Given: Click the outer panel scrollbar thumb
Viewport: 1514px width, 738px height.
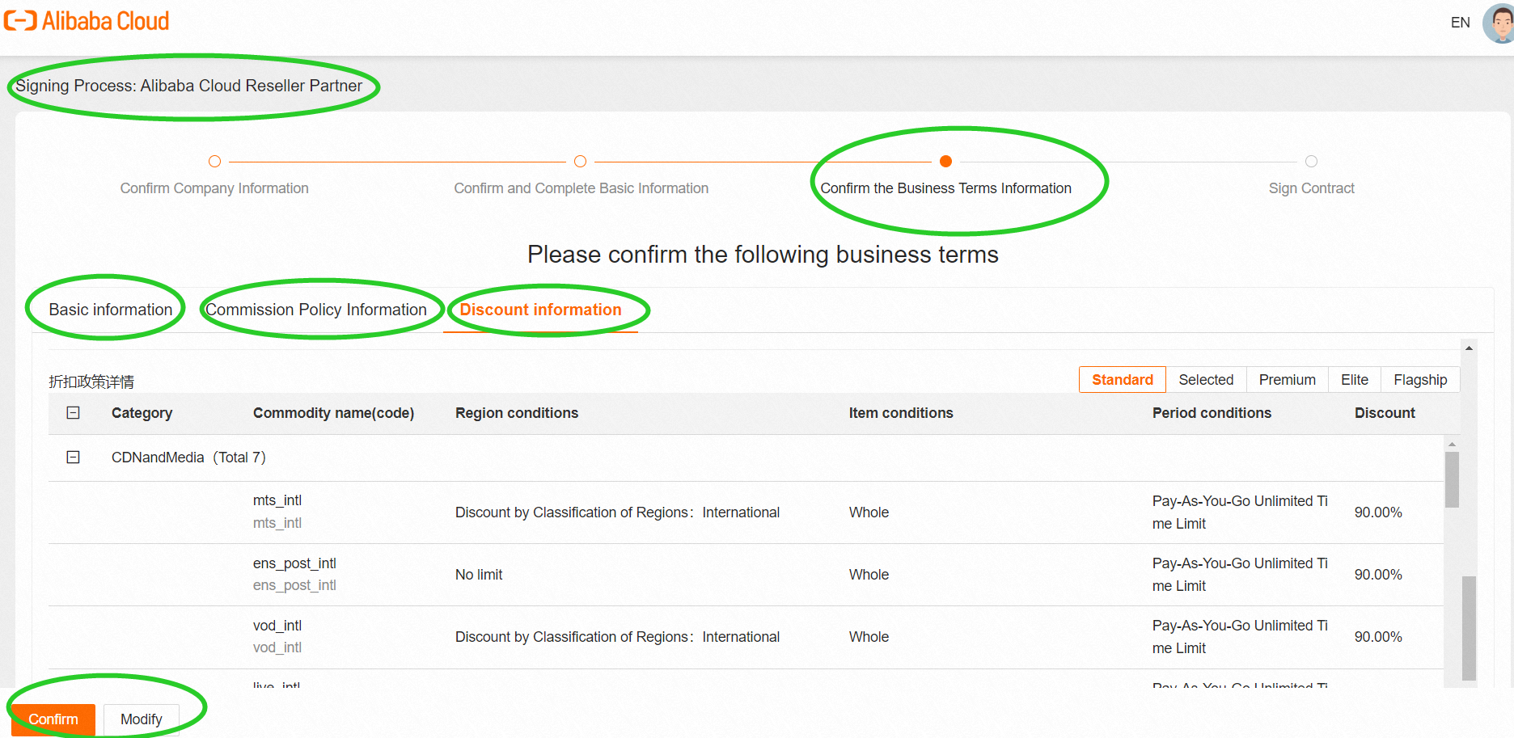Looking at the screenshot, I should click(1469, 628).
